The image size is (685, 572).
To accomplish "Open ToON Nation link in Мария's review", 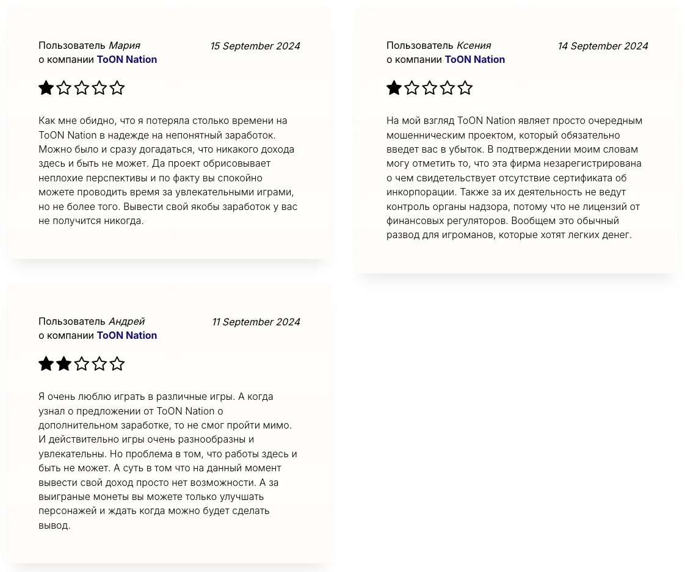I will [127, 59].
